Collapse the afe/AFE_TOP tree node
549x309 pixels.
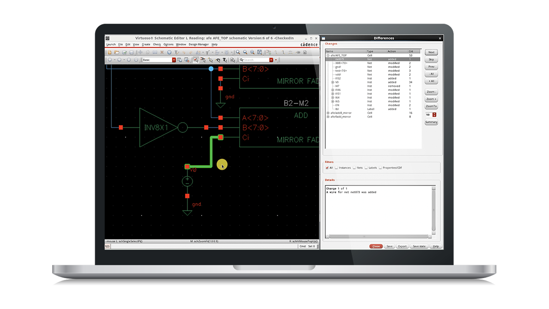(328, 55)
